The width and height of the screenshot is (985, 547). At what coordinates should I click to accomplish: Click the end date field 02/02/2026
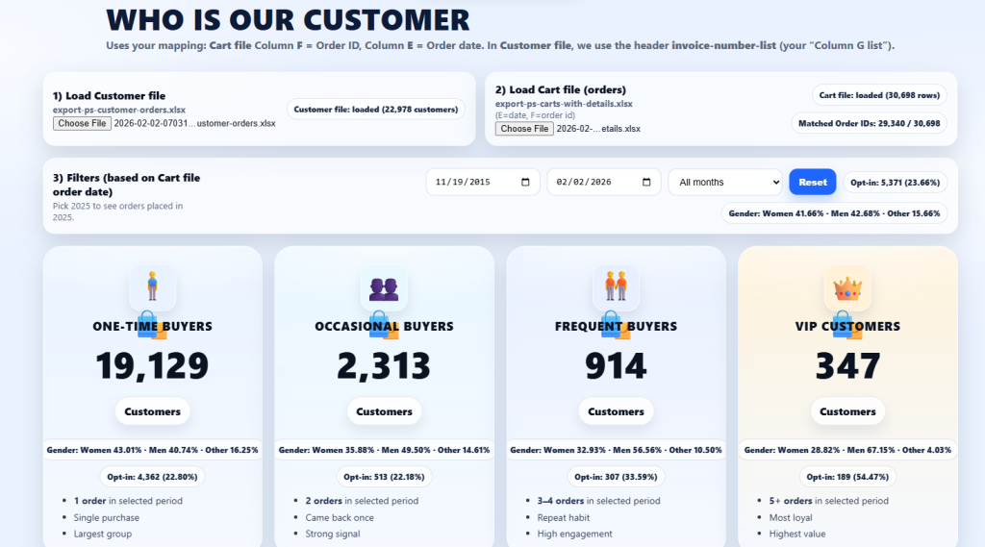point(604,182)
